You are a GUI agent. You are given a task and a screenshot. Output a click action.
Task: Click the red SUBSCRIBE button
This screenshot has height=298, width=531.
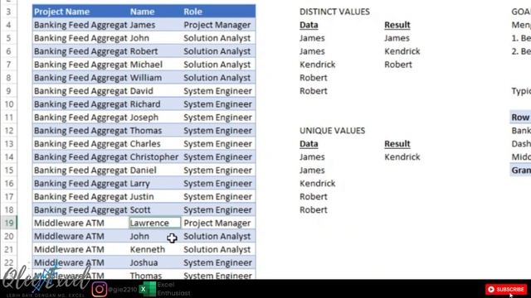click(506, 289)
